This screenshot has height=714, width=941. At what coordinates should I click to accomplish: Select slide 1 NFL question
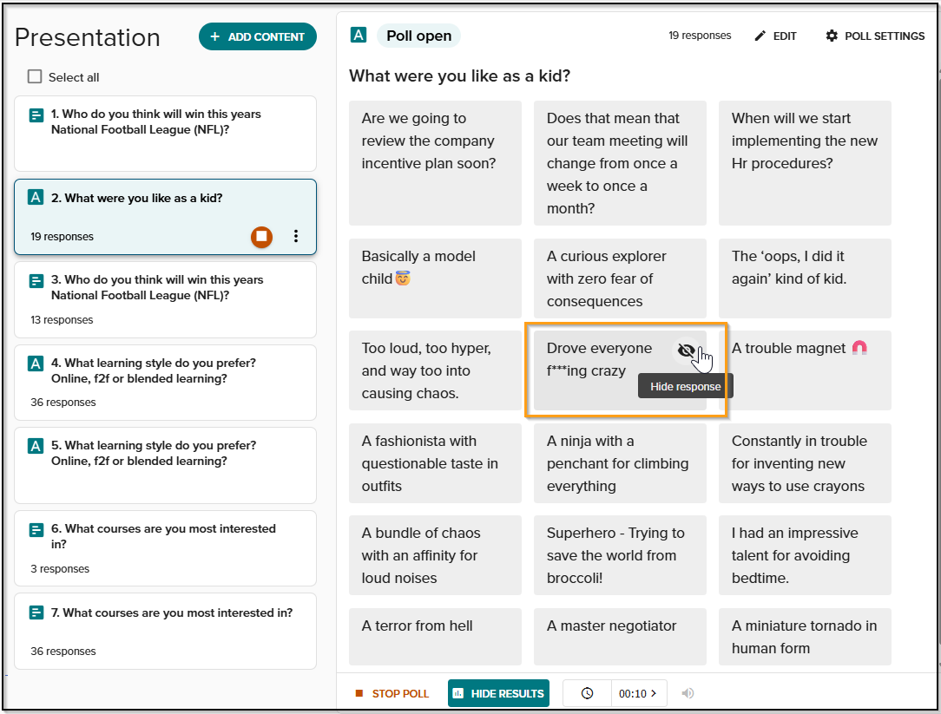[165, 134]
